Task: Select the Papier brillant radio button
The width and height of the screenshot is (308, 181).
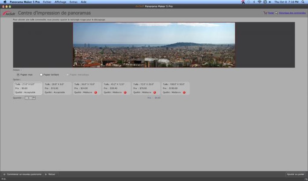Action: (x=41, y=75)
